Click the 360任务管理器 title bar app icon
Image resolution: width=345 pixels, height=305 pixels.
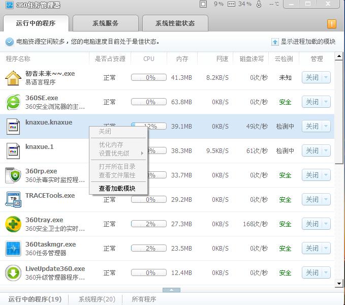(x=10, y=5)
